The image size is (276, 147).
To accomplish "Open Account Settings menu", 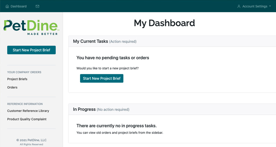I will [x=254, y=6].
